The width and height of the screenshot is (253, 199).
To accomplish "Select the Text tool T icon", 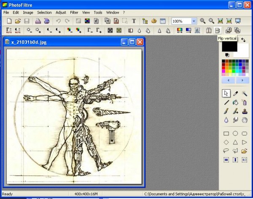I will (134, 21).
